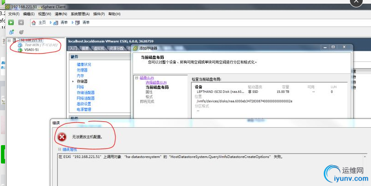The width and height of the screenshot is (371, 186).
Task: Switch to the 虚拟机 tab
Action: tap(99, 48)
